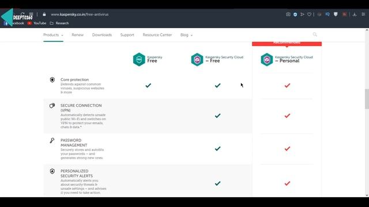This screenshot has height=207, width=369.
Task: Click the Core protection shield icon
Action: 52,80
